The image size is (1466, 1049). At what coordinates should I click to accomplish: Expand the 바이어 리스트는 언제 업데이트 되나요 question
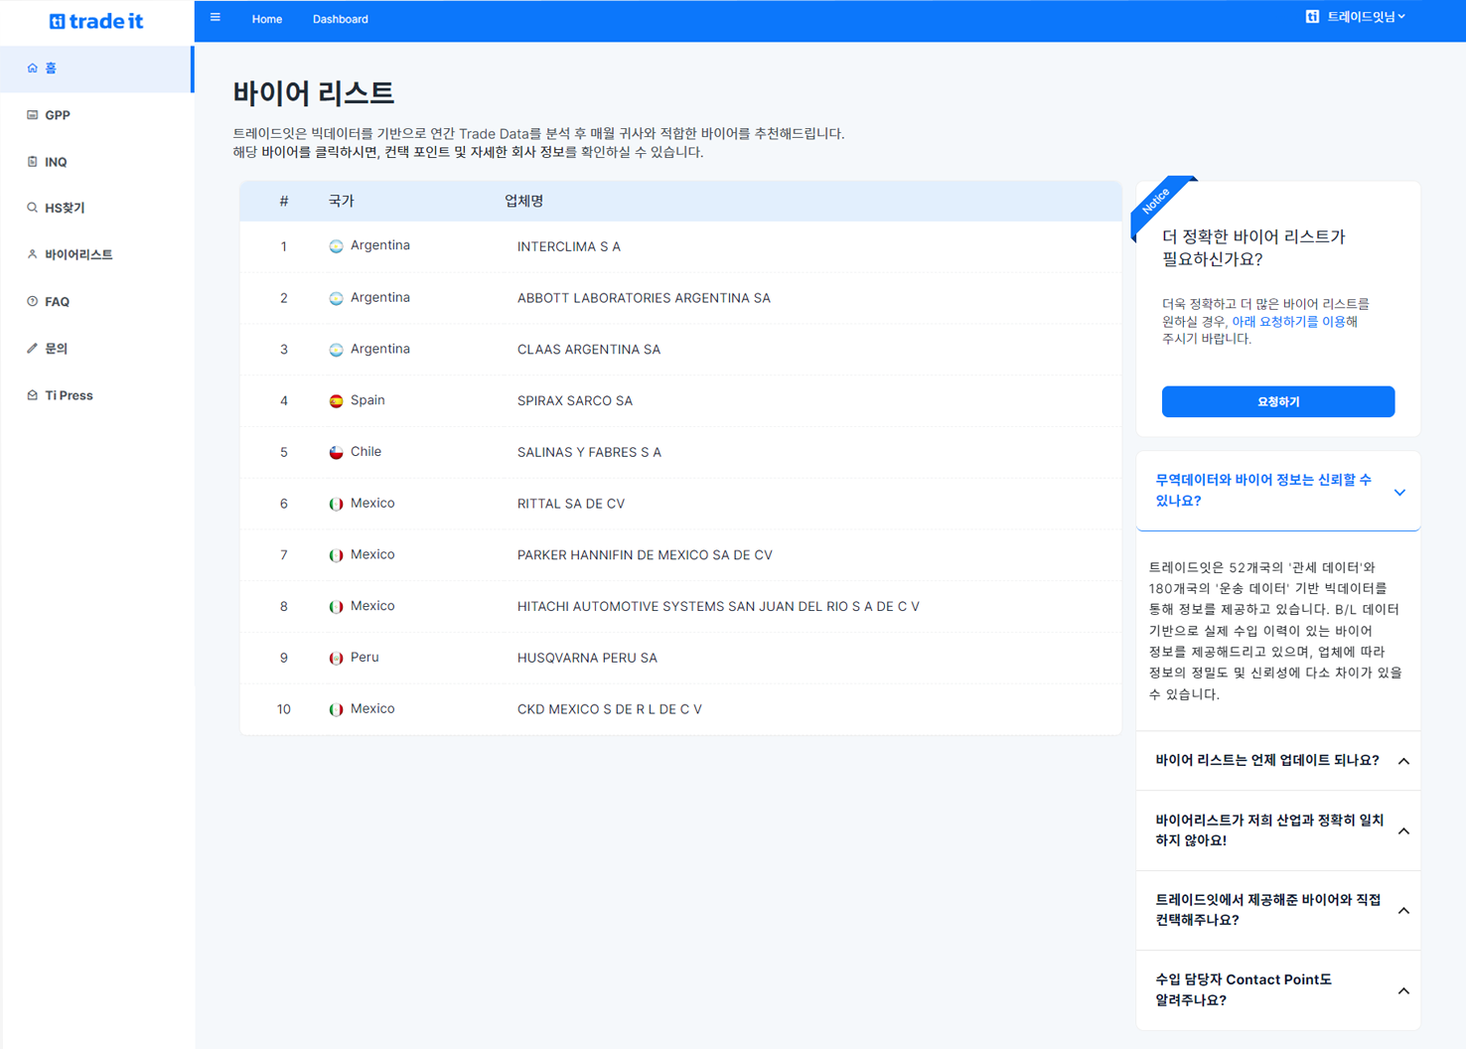[x=1277, y=761]
